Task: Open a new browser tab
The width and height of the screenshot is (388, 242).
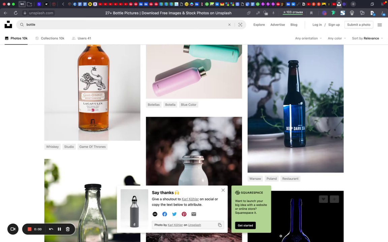Action: pyautogui.click(x=353, y=4)
